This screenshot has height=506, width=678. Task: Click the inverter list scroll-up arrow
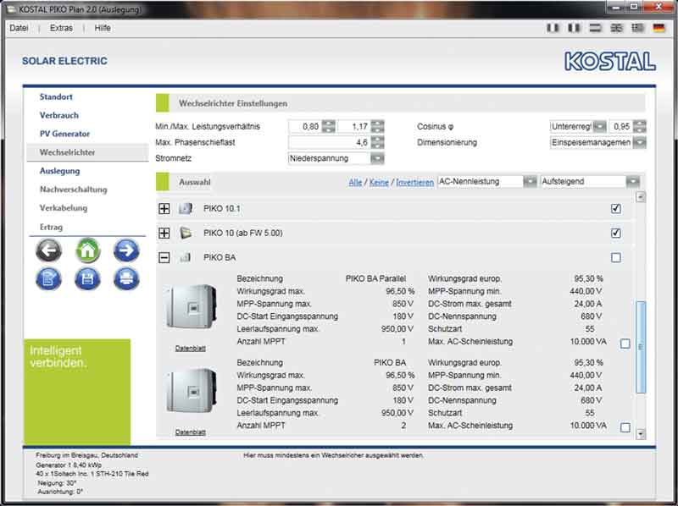pyautogui.click(x=641, y=197)
